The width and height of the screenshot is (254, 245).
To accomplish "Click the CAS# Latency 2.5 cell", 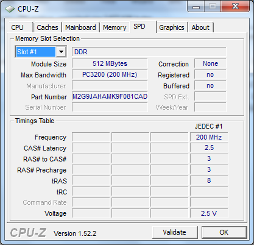I will click(x=209, y=147).
